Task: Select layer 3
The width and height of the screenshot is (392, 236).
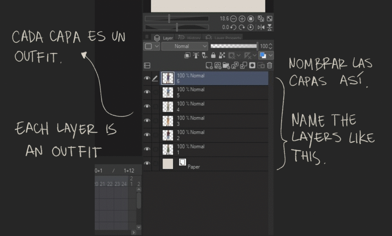Action: (214, 121)
